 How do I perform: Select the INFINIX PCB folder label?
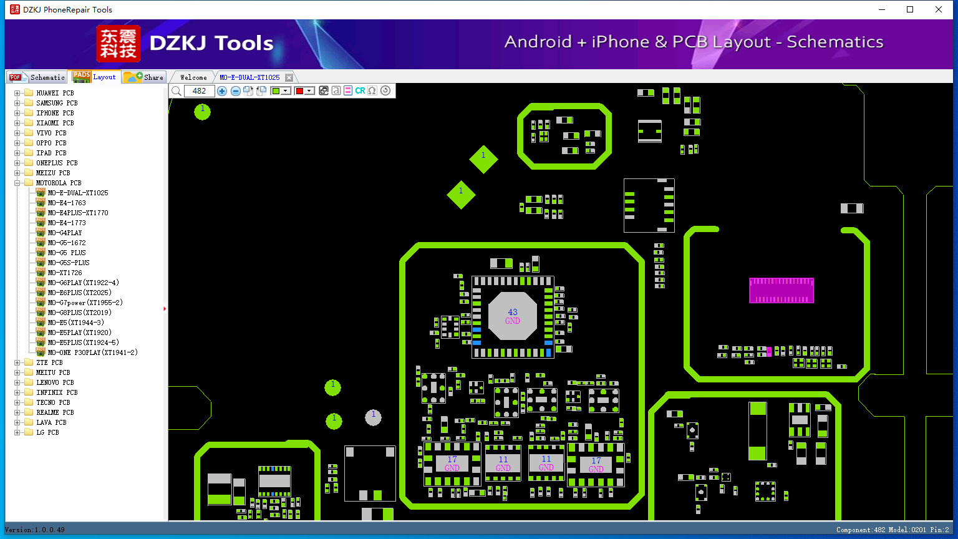57,392
